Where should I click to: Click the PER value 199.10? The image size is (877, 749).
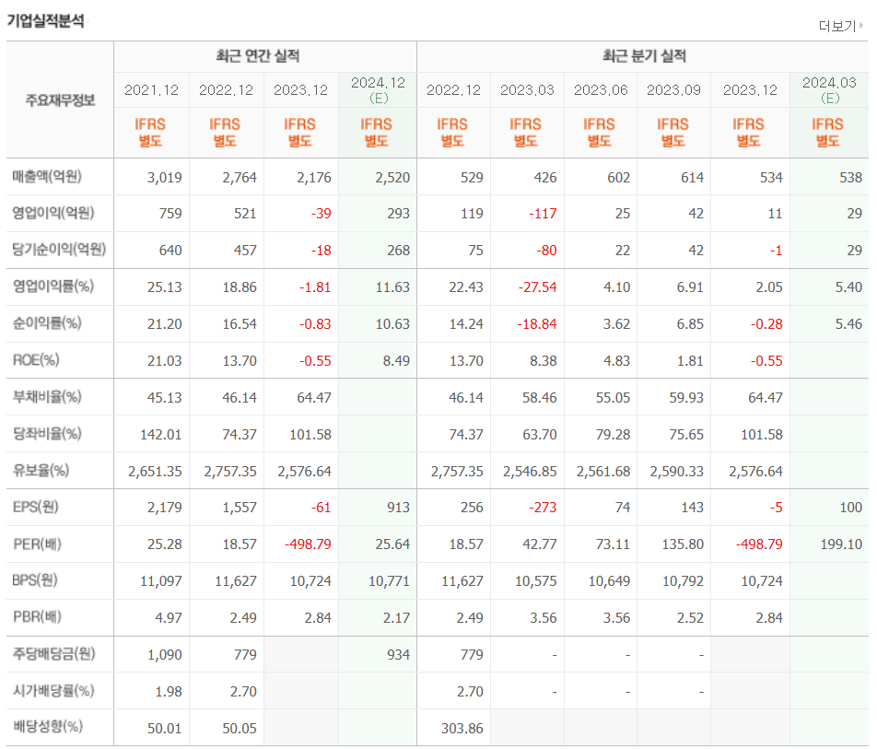click(x=841, y=544)
